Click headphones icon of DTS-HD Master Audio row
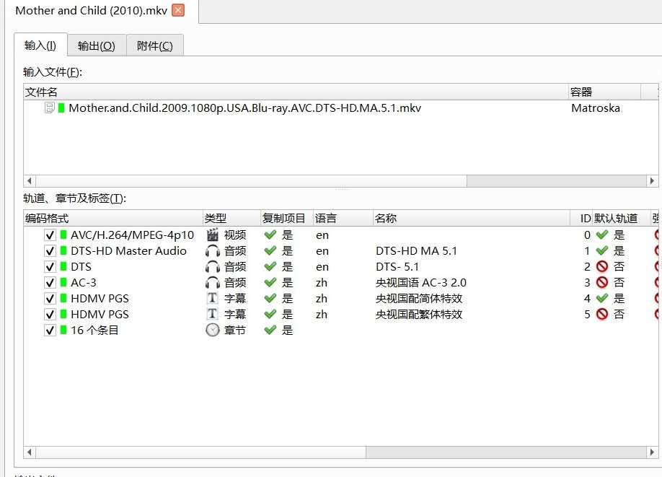The image size is (662, 477). click(212, 251)
